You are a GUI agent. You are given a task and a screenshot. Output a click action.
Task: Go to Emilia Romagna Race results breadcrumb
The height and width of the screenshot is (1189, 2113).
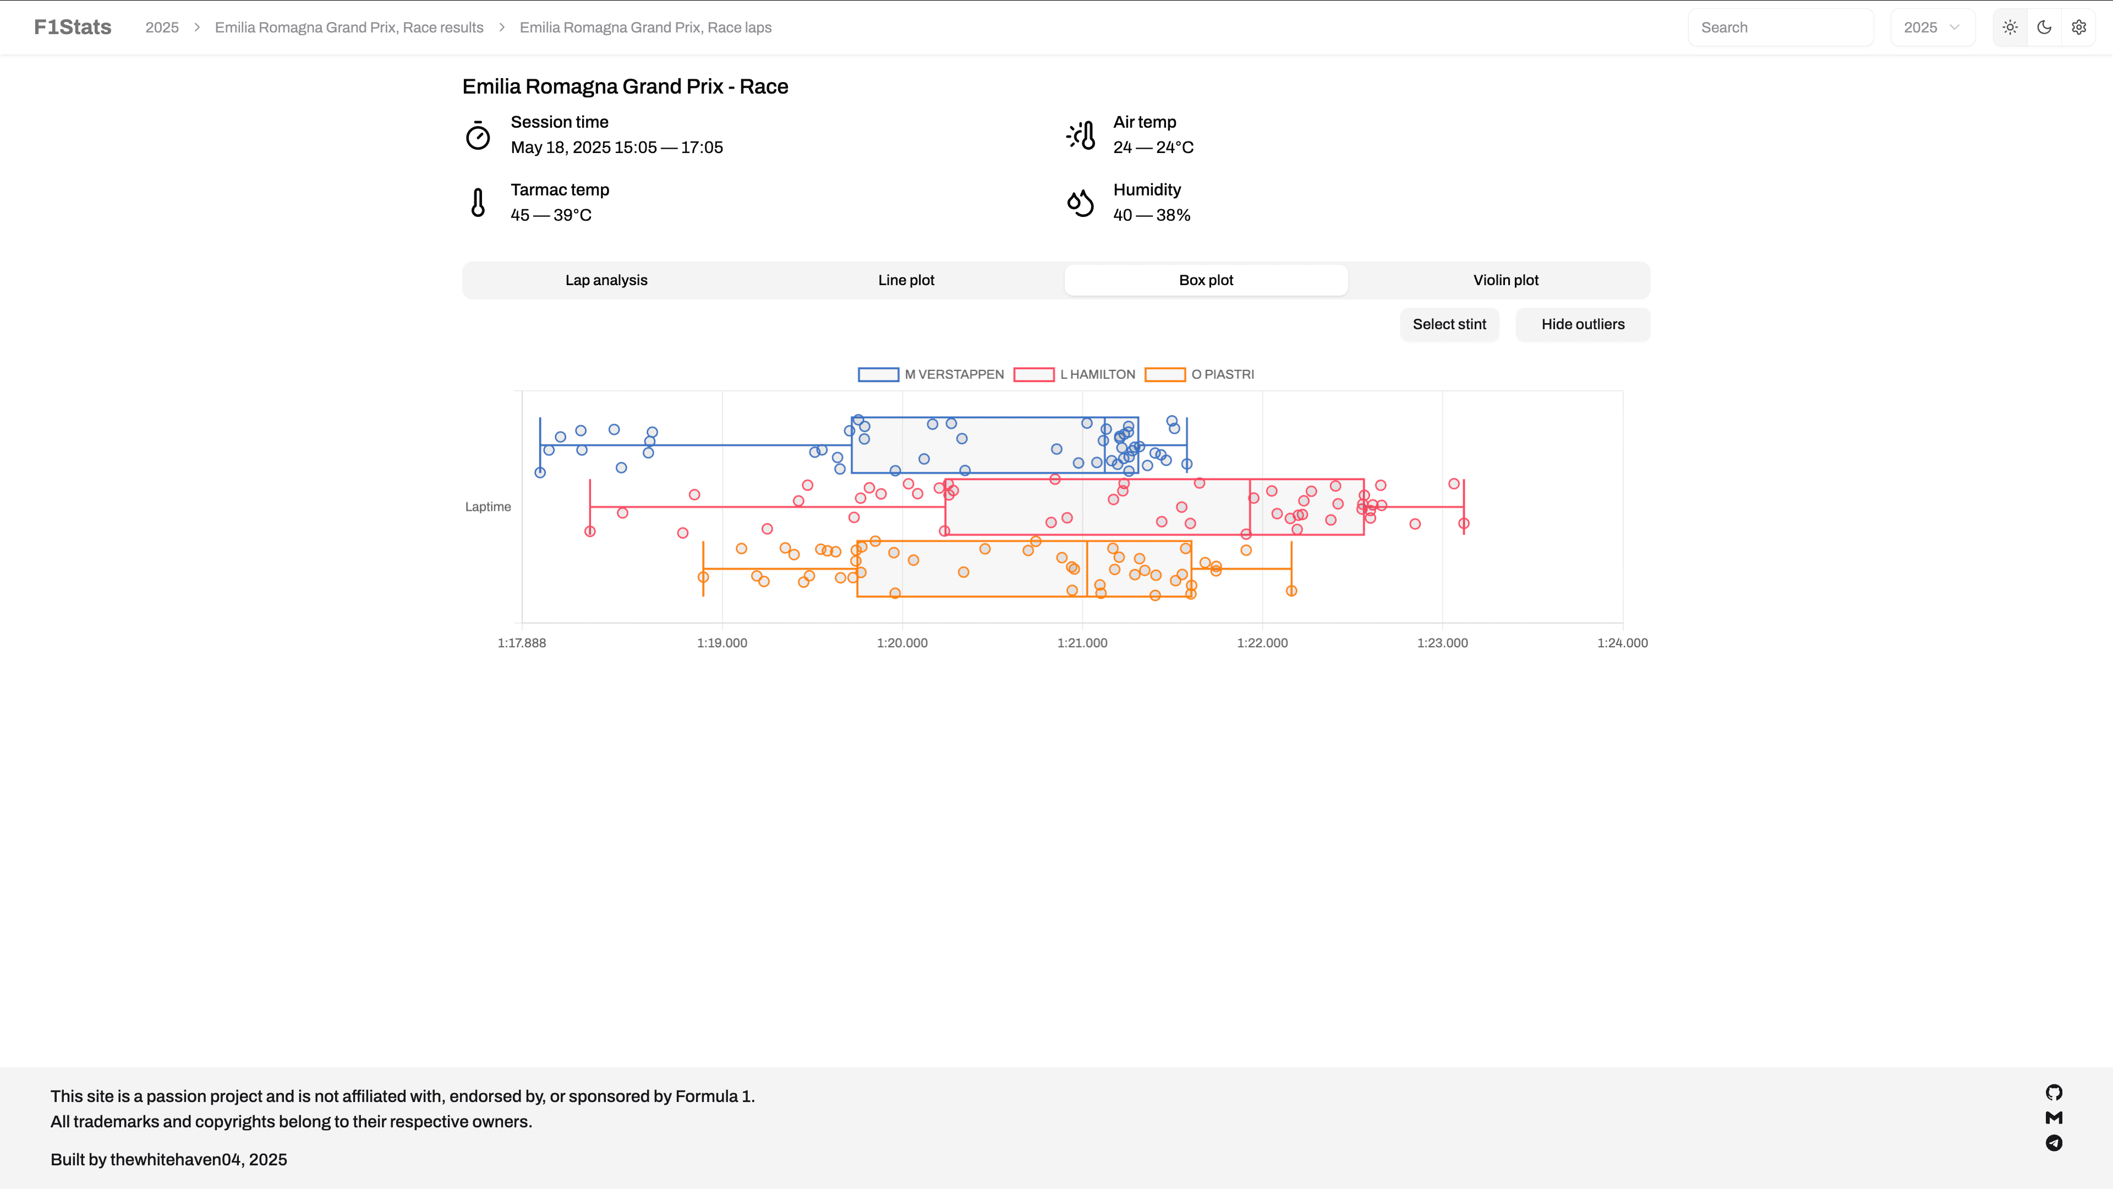pos(349,27)
